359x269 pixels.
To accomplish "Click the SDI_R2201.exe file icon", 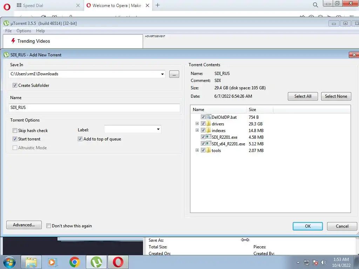I will pos(208,137).
